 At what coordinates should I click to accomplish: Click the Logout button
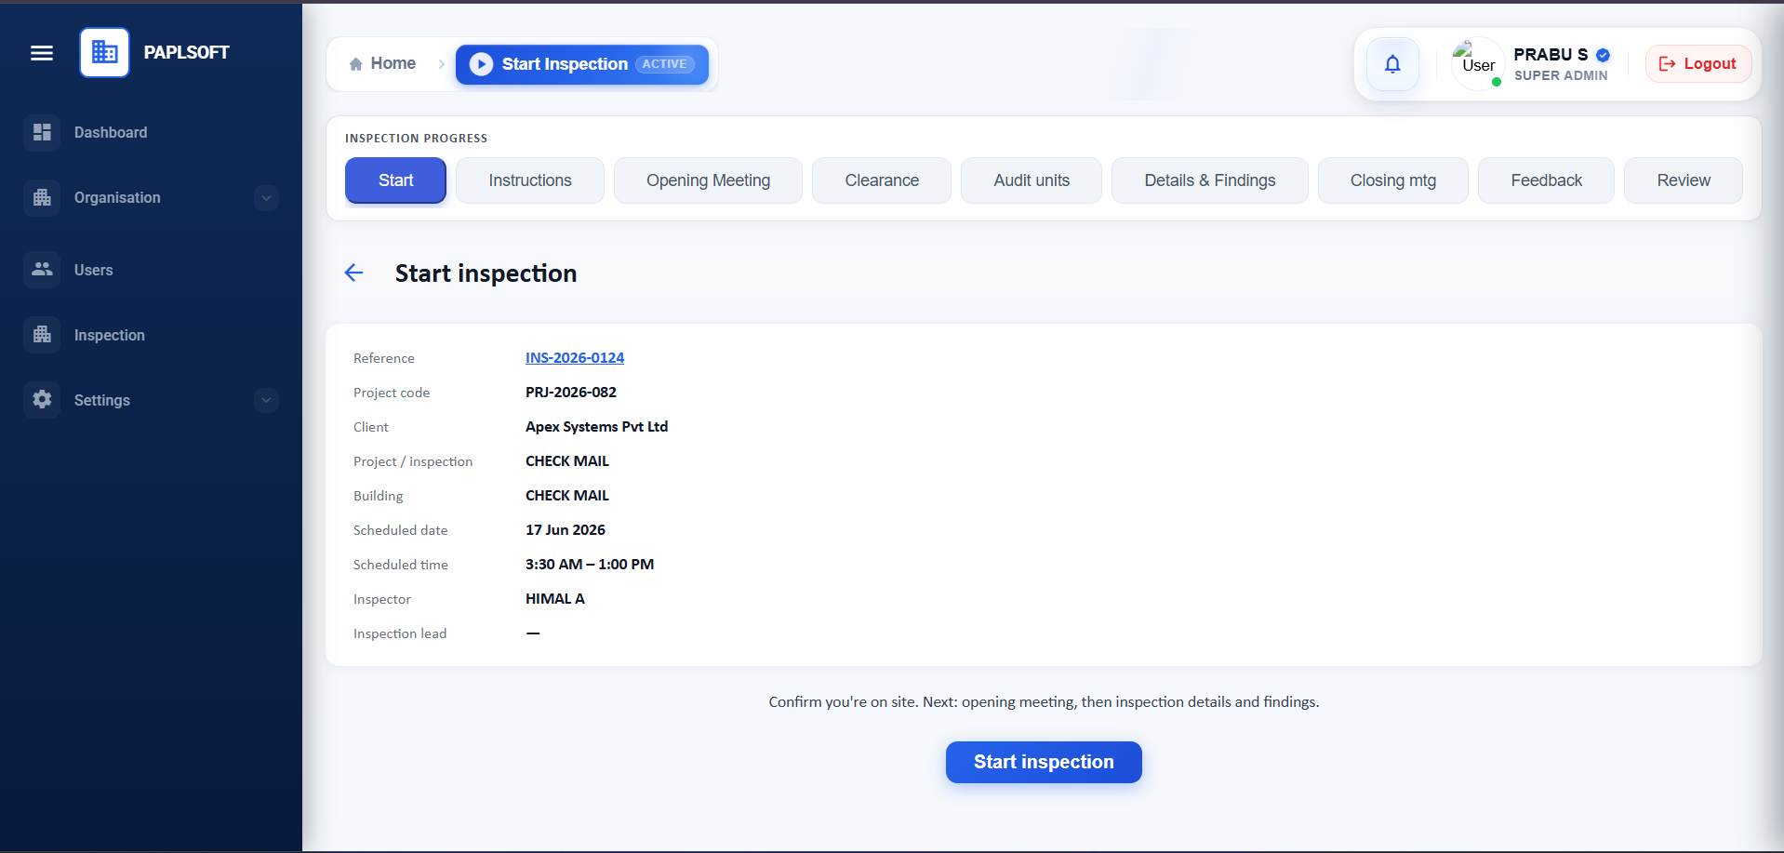click(x=1698, y=64)
